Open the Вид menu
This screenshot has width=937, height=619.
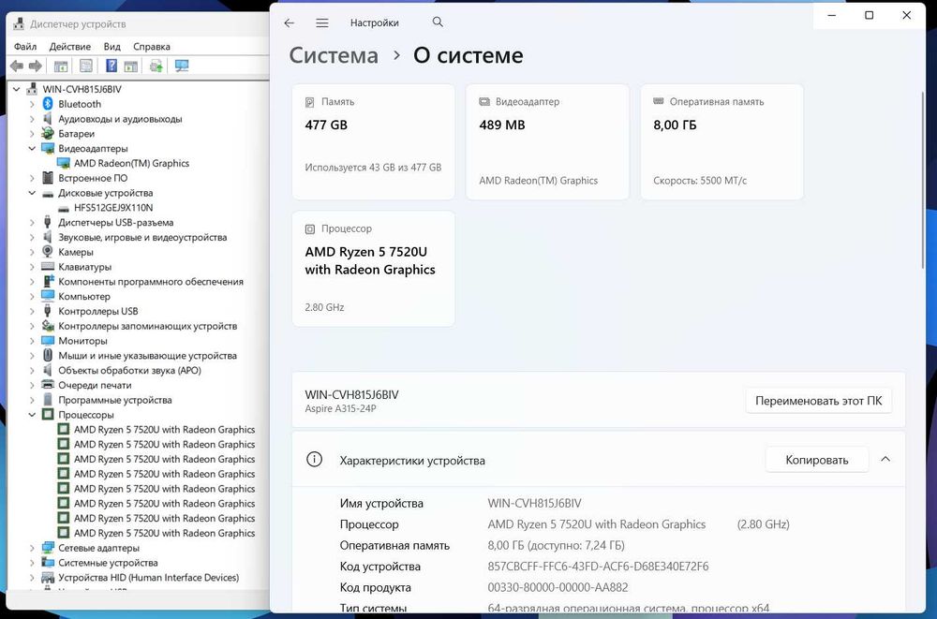click(x=112, y=47)
